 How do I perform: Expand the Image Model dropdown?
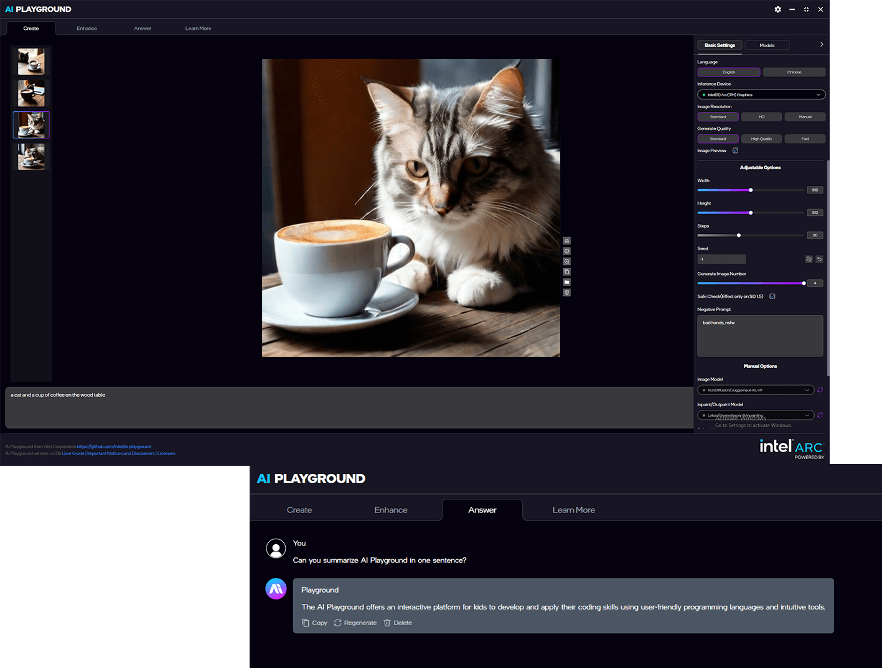click(755, 390)
